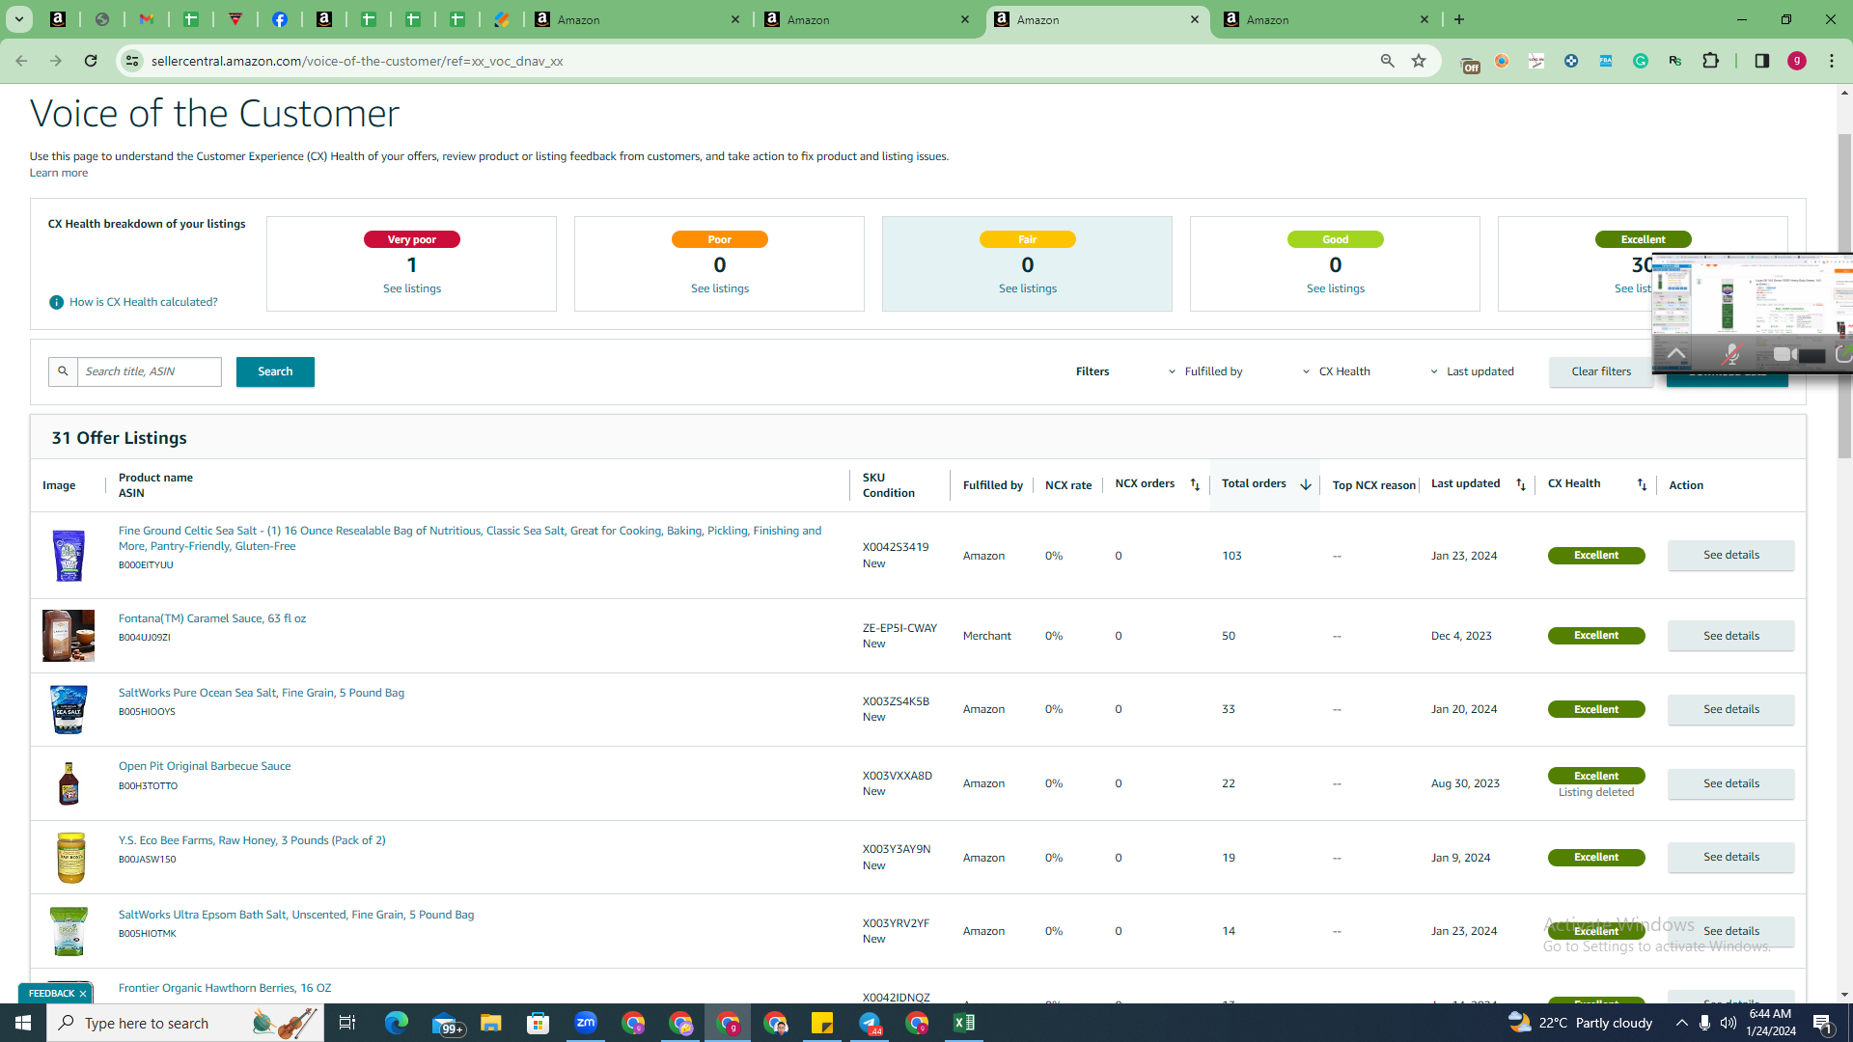This screenshot has width=1853, height=1042.
Task: Open Open Pit Original Barbecue Sauce link
Action: pos(205,766)
